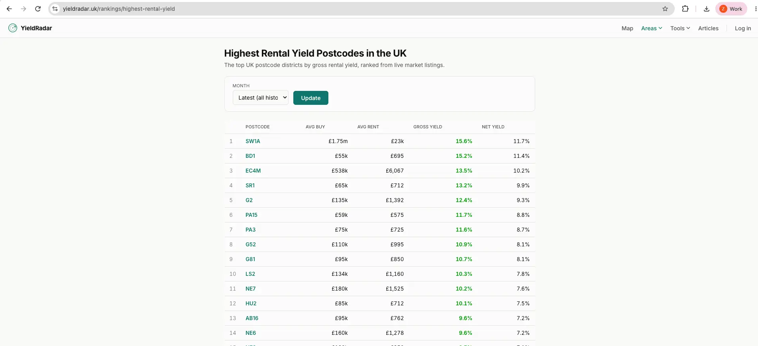The image size is (758, 346).
Task: Reload the page with the refresh icon
Action: coord(38,9)
